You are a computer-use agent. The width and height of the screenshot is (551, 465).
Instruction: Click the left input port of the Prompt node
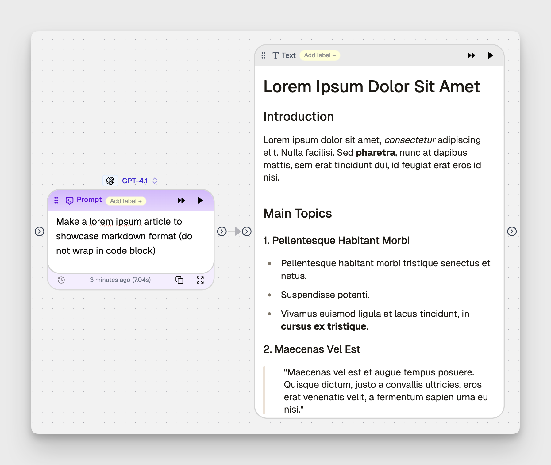(x=39, y=232)
